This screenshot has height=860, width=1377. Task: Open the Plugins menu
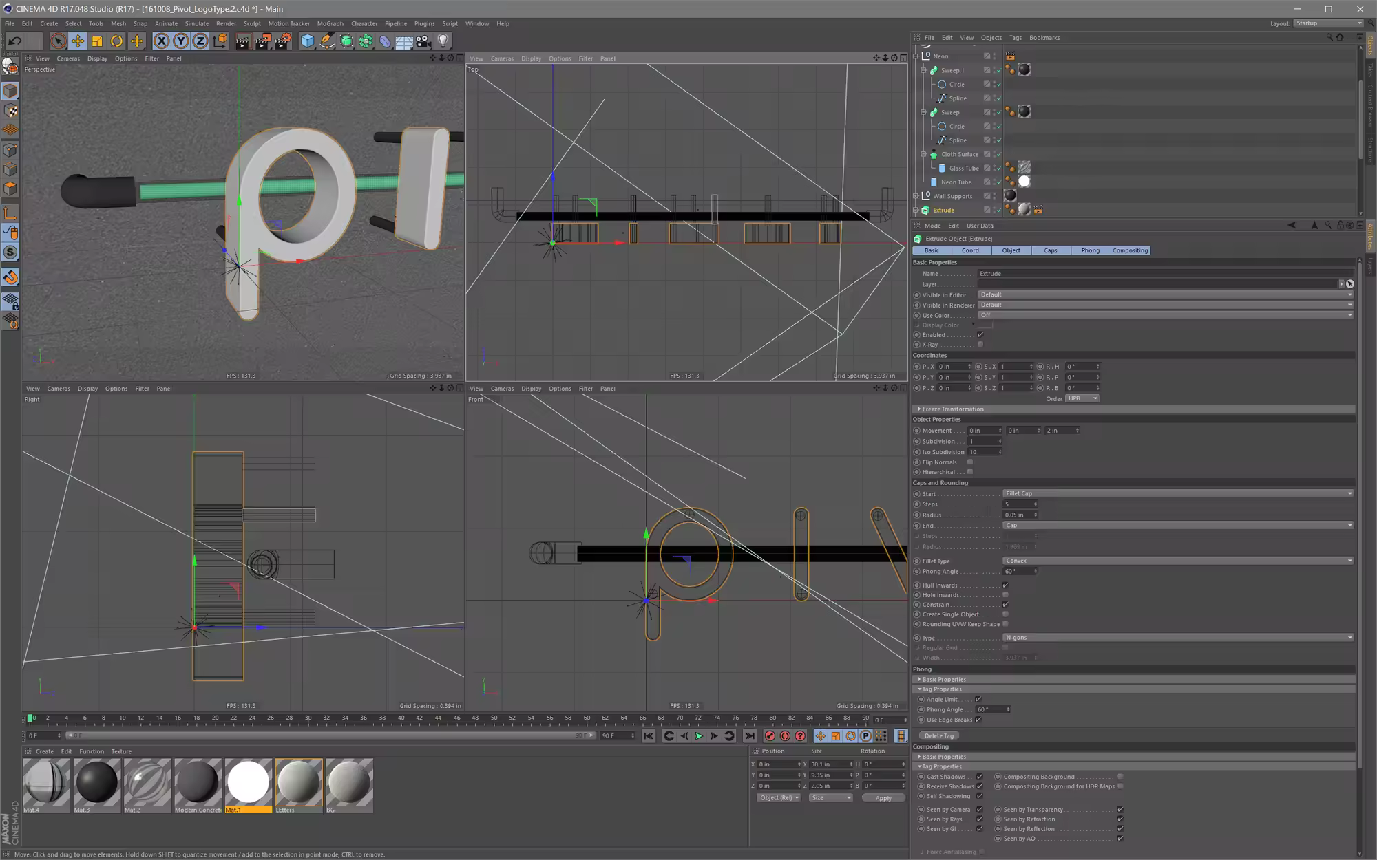[424, 23]
